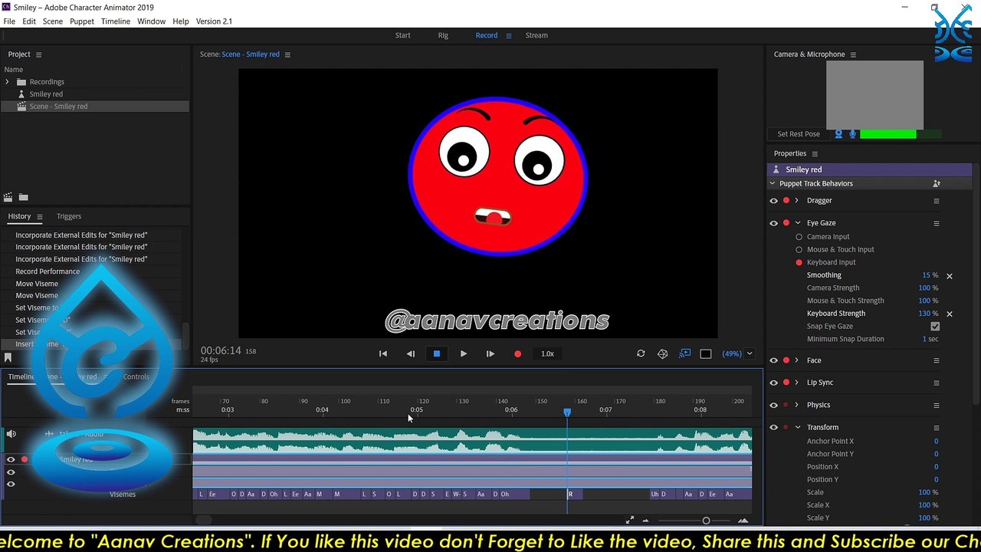Open the Scene panel menu icon
The image size is (981, 552).
tap(287, 54)
